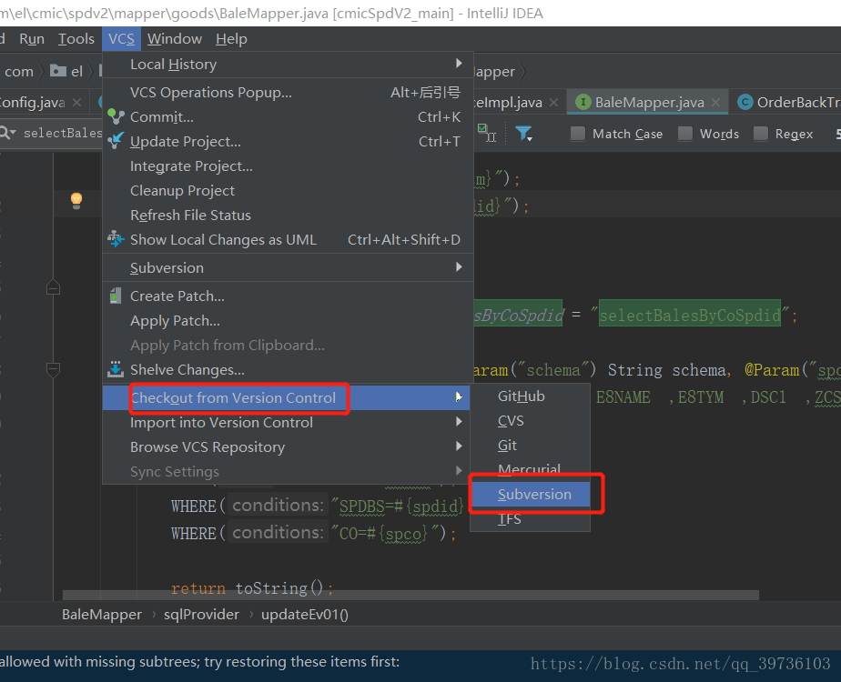
Task: Click the Commit icon in VCS menu
Action: tap(116, 116)
